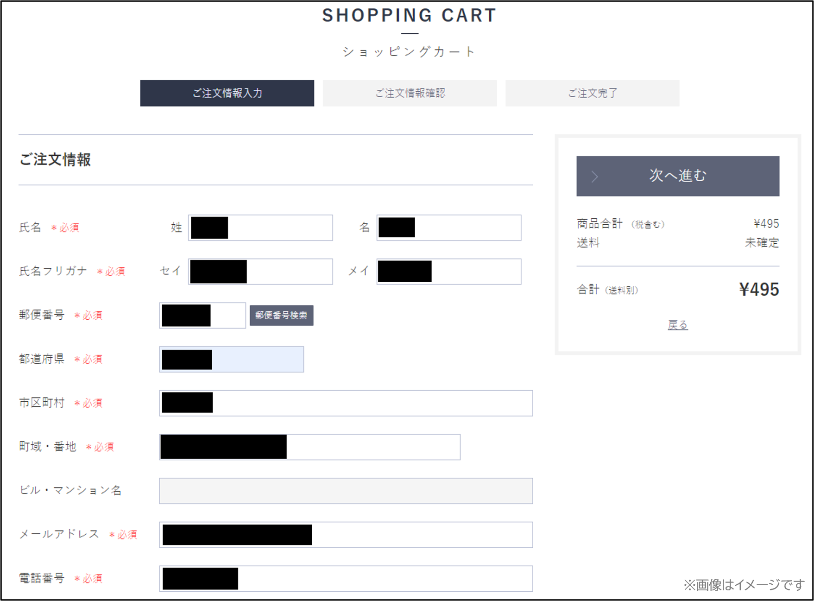Click the 戻る (back) link

[677, 325]
